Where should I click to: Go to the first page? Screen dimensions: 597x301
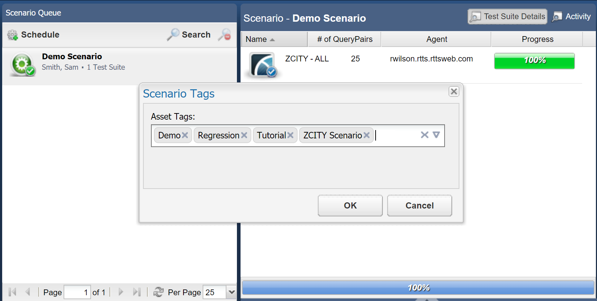pyautogui.click(x=12, y=292)
